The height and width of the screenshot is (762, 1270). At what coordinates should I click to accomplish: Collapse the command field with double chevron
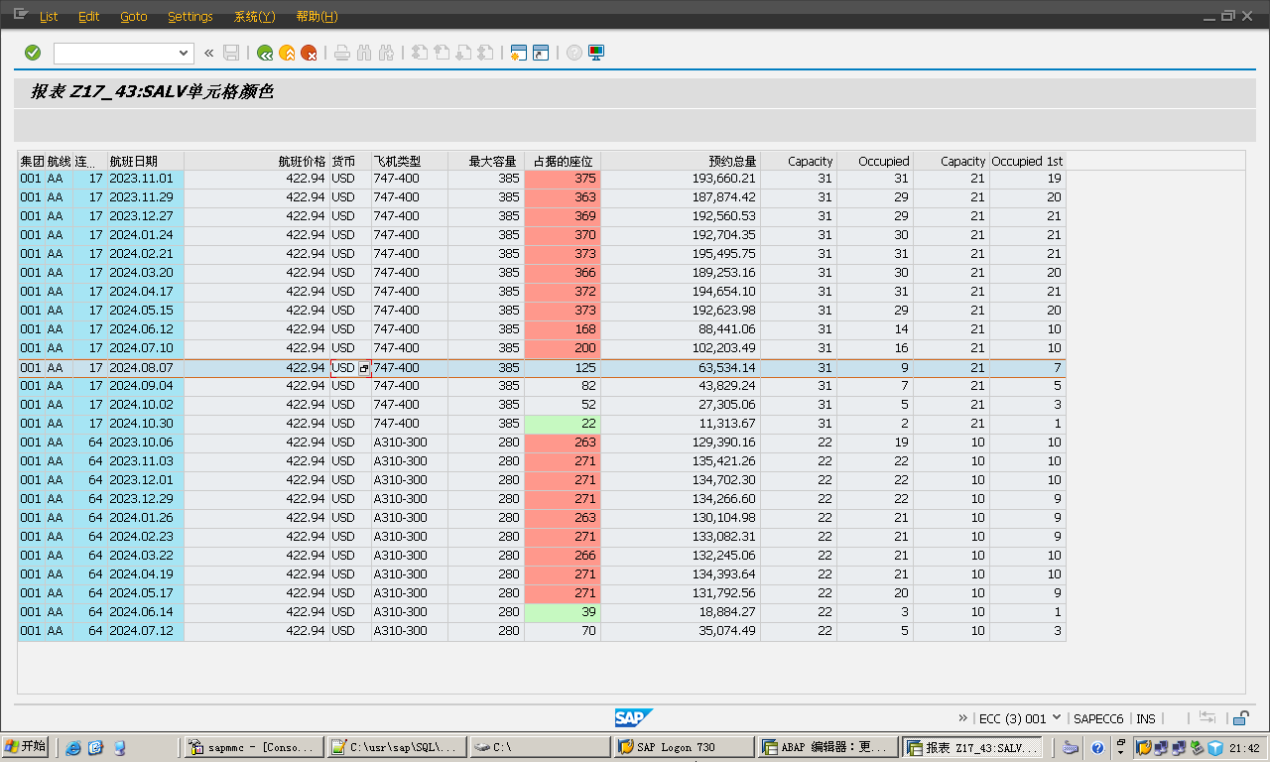(208, 53)
